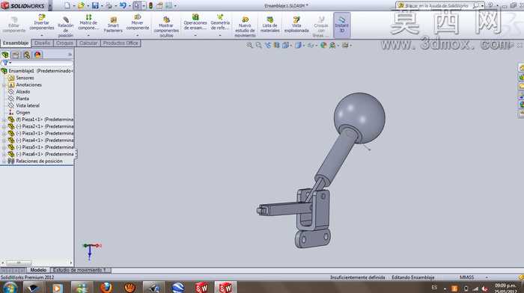This screenshot has width=524, height=293.
Task: Save the assembly with the disk icon
Action: (95, 6)
